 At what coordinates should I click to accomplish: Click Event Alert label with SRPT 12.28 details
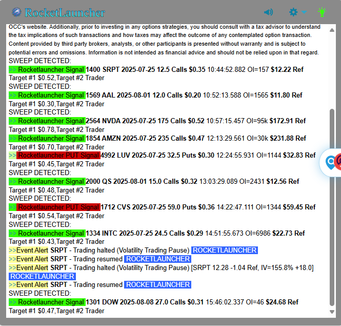click(28, 267)
